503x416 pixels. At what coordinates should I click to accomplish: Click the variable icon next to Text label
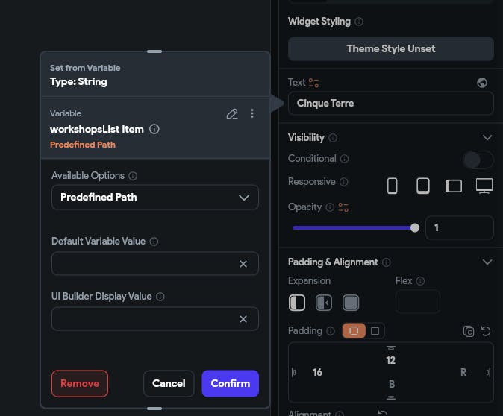314,83
